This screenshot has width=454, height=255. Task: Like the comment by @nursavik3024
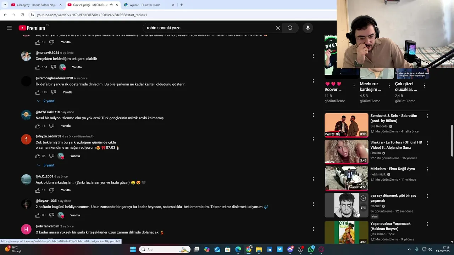(38, 67)
